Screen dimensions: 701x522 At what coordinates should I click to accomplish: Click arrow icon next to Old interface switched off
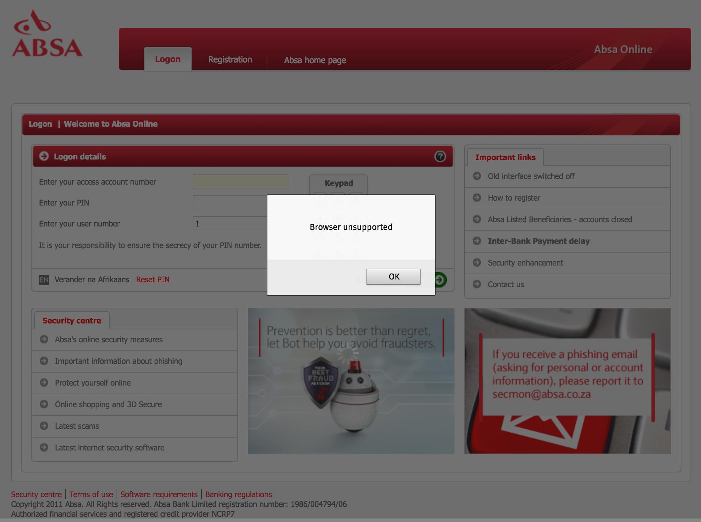tap(477, 176)
